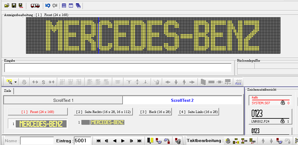Click the centered lines justify icon
The image size is (298, 145).
click(118, 82)
